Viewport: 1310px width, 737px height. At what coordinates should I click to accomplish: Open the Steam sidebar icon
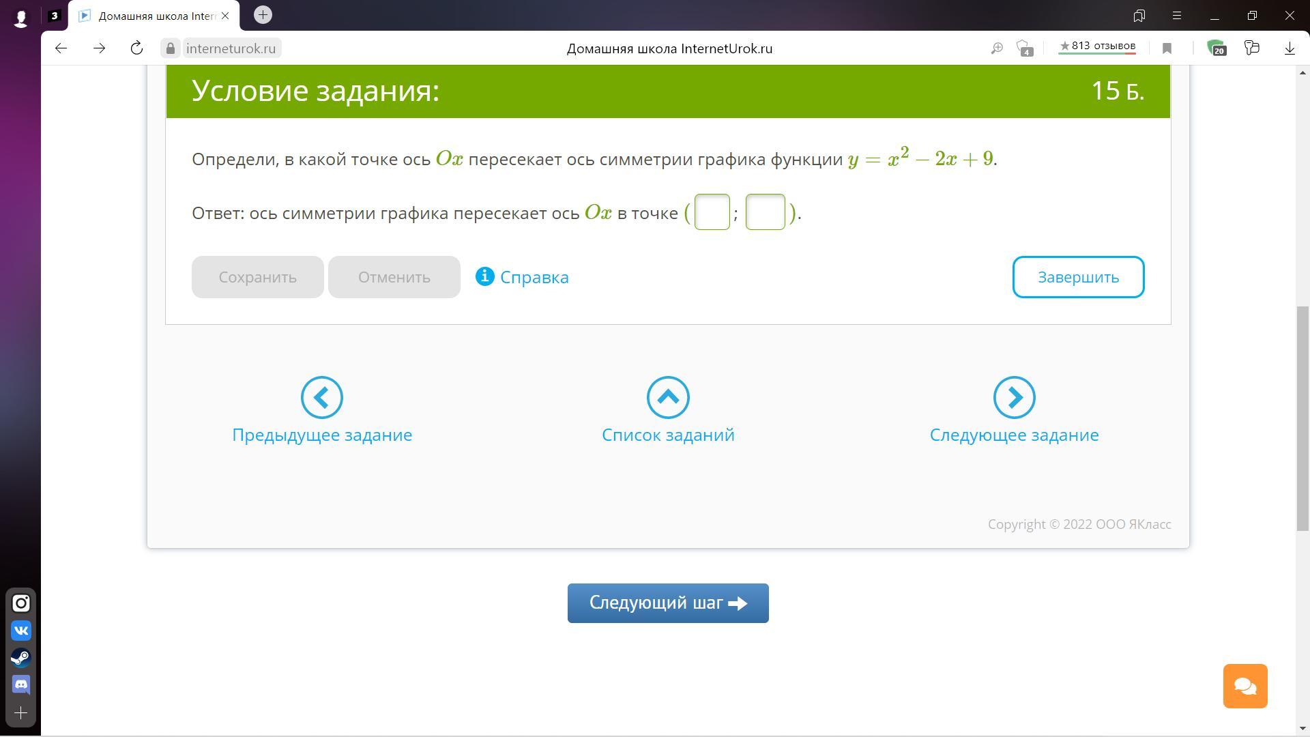click(21, 658)
